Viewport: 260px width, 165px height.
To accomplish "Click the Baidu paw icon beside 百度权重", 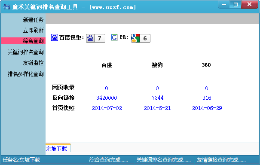I will pyautogui.click(x=55, y=37).
